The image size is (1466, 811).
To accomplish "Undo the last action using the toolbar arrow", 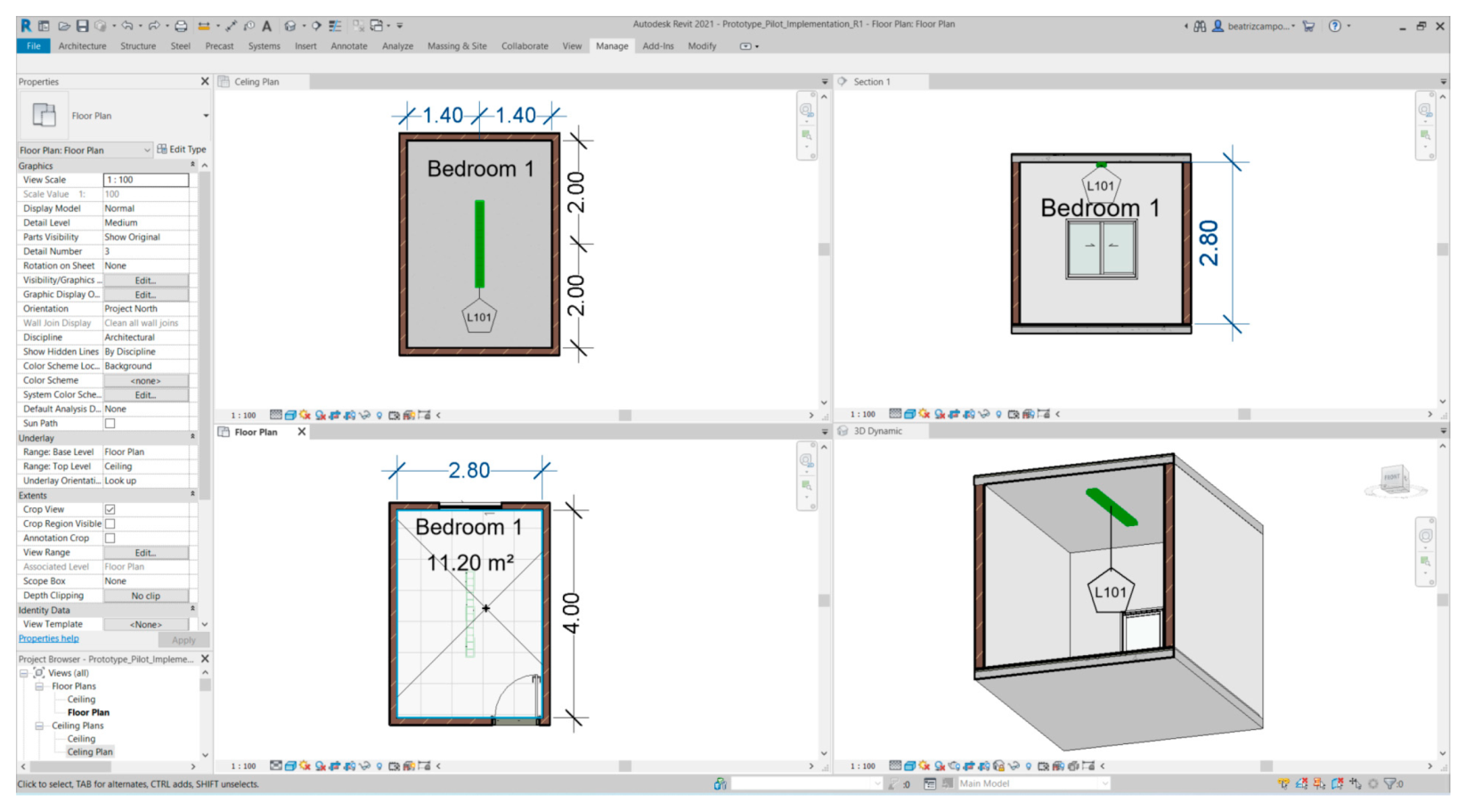I will (127, 26).
